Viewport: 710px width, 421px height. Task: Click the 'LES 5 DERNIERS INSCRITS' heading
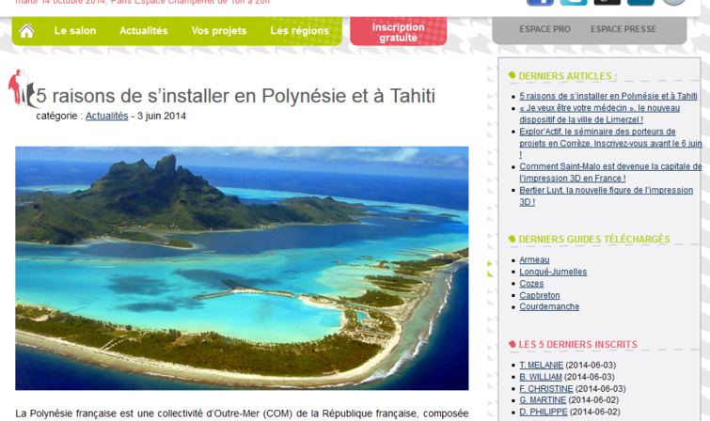[x=577, y=344]
